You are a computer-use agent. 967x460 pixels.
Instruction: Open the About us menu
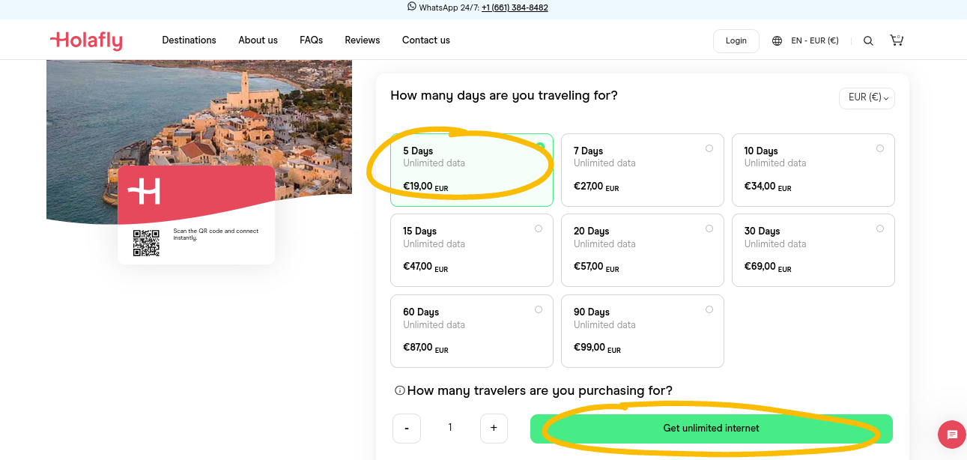pyautogui.click(x=258, y=40)
